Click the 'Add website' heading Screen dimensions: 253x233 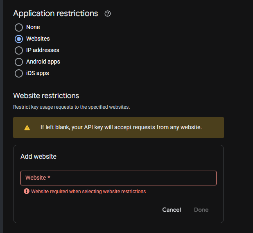tap(38, 157)
